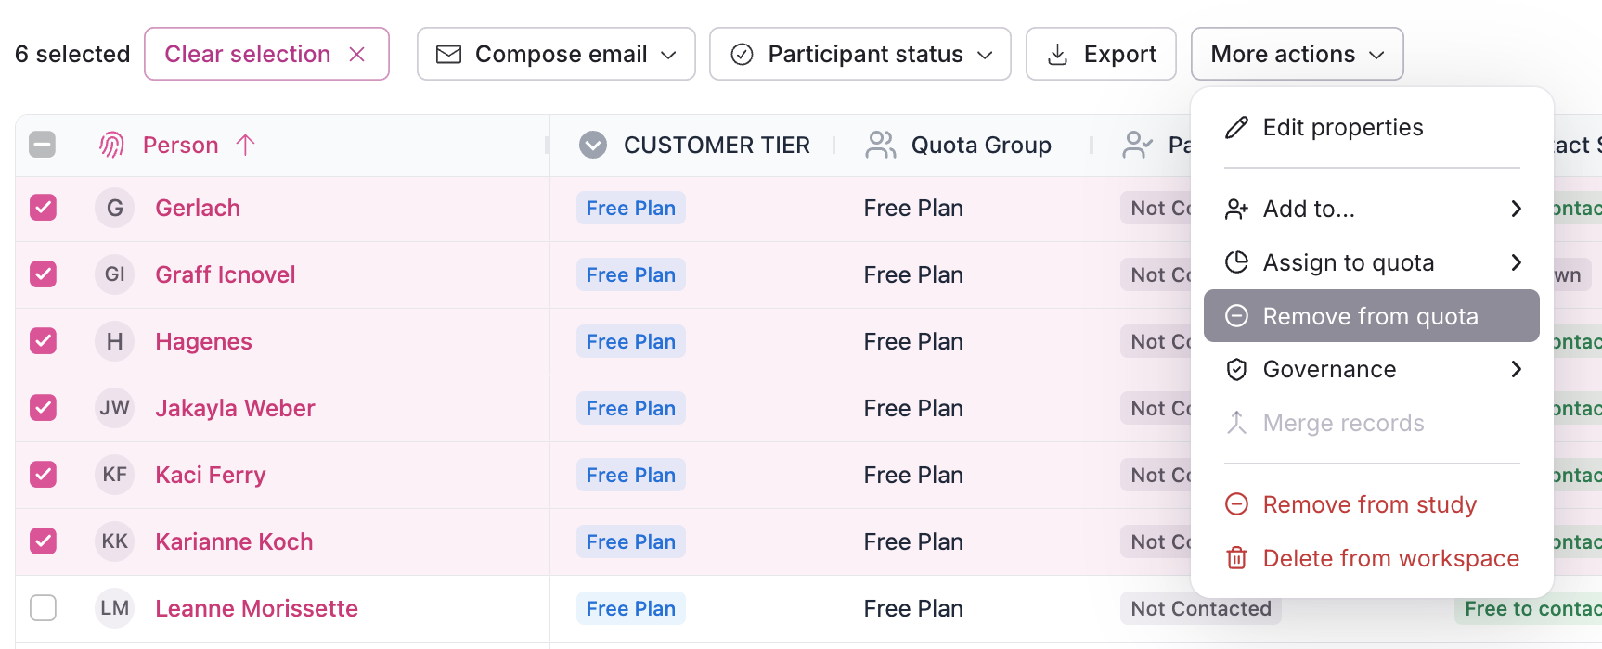
Task: Click the pencil icon for Edit properties
Action: [1236, 128]
